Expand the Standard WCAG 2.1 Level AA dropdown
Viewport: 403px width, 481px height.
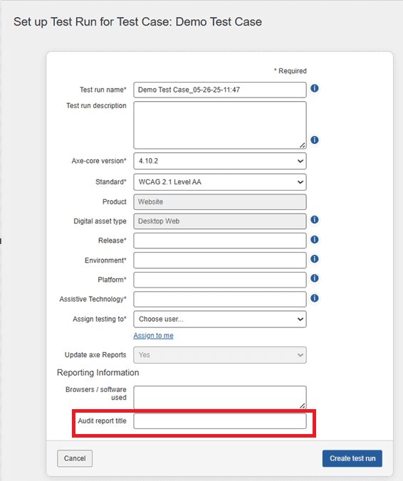[x=220, y=182]
